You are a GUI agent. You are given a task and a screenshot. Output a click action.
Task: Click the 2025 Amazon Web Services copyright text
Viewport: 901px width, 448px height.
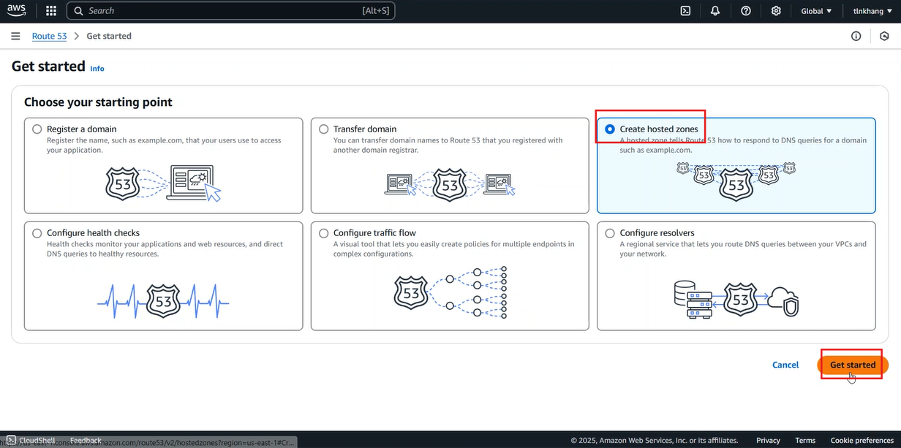[x=655, y=440]
